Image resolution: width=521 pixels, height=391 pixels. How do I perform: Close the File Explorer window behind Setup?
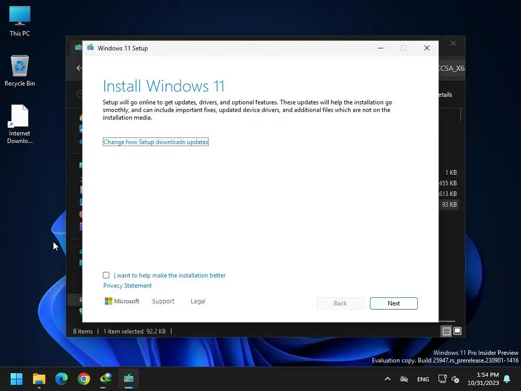pos(453,44)
